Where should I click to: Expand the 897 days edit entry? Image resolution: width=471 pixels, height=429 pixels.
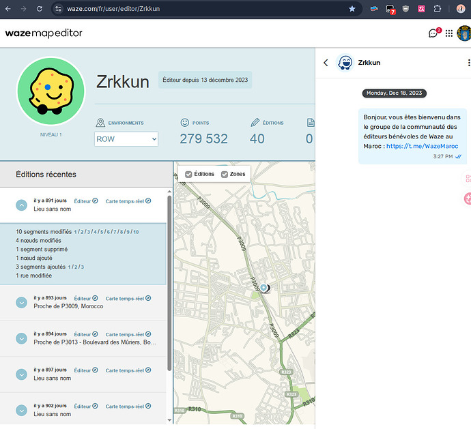[x=21, y=374]
